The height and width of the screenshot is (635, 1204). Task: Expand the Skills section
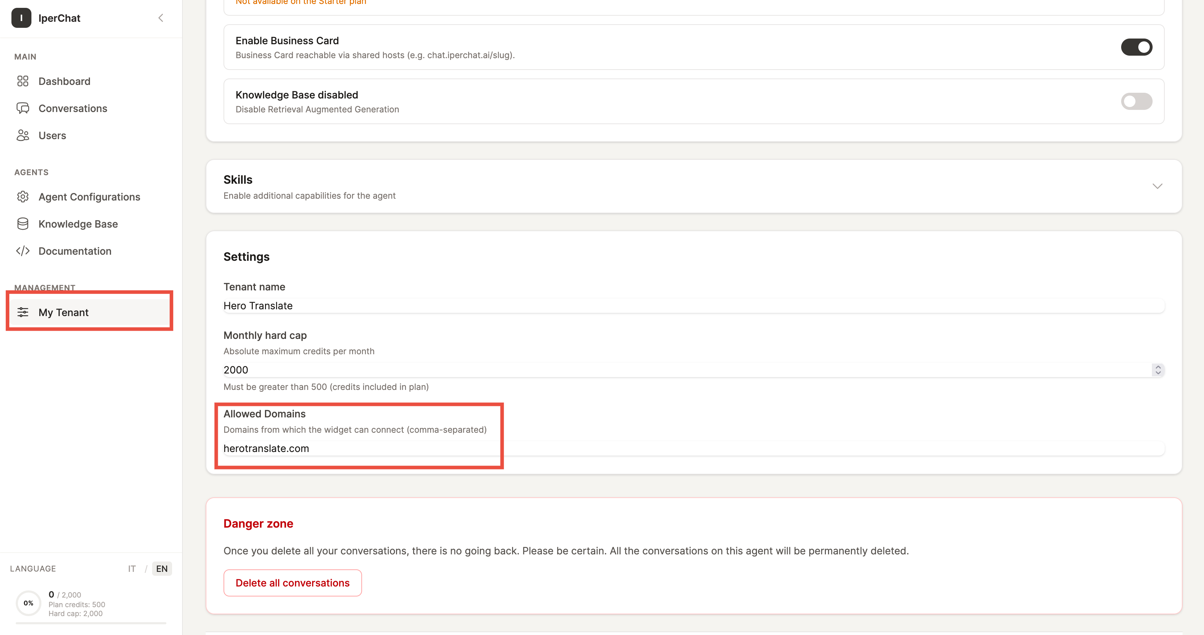pos(1158,186)
